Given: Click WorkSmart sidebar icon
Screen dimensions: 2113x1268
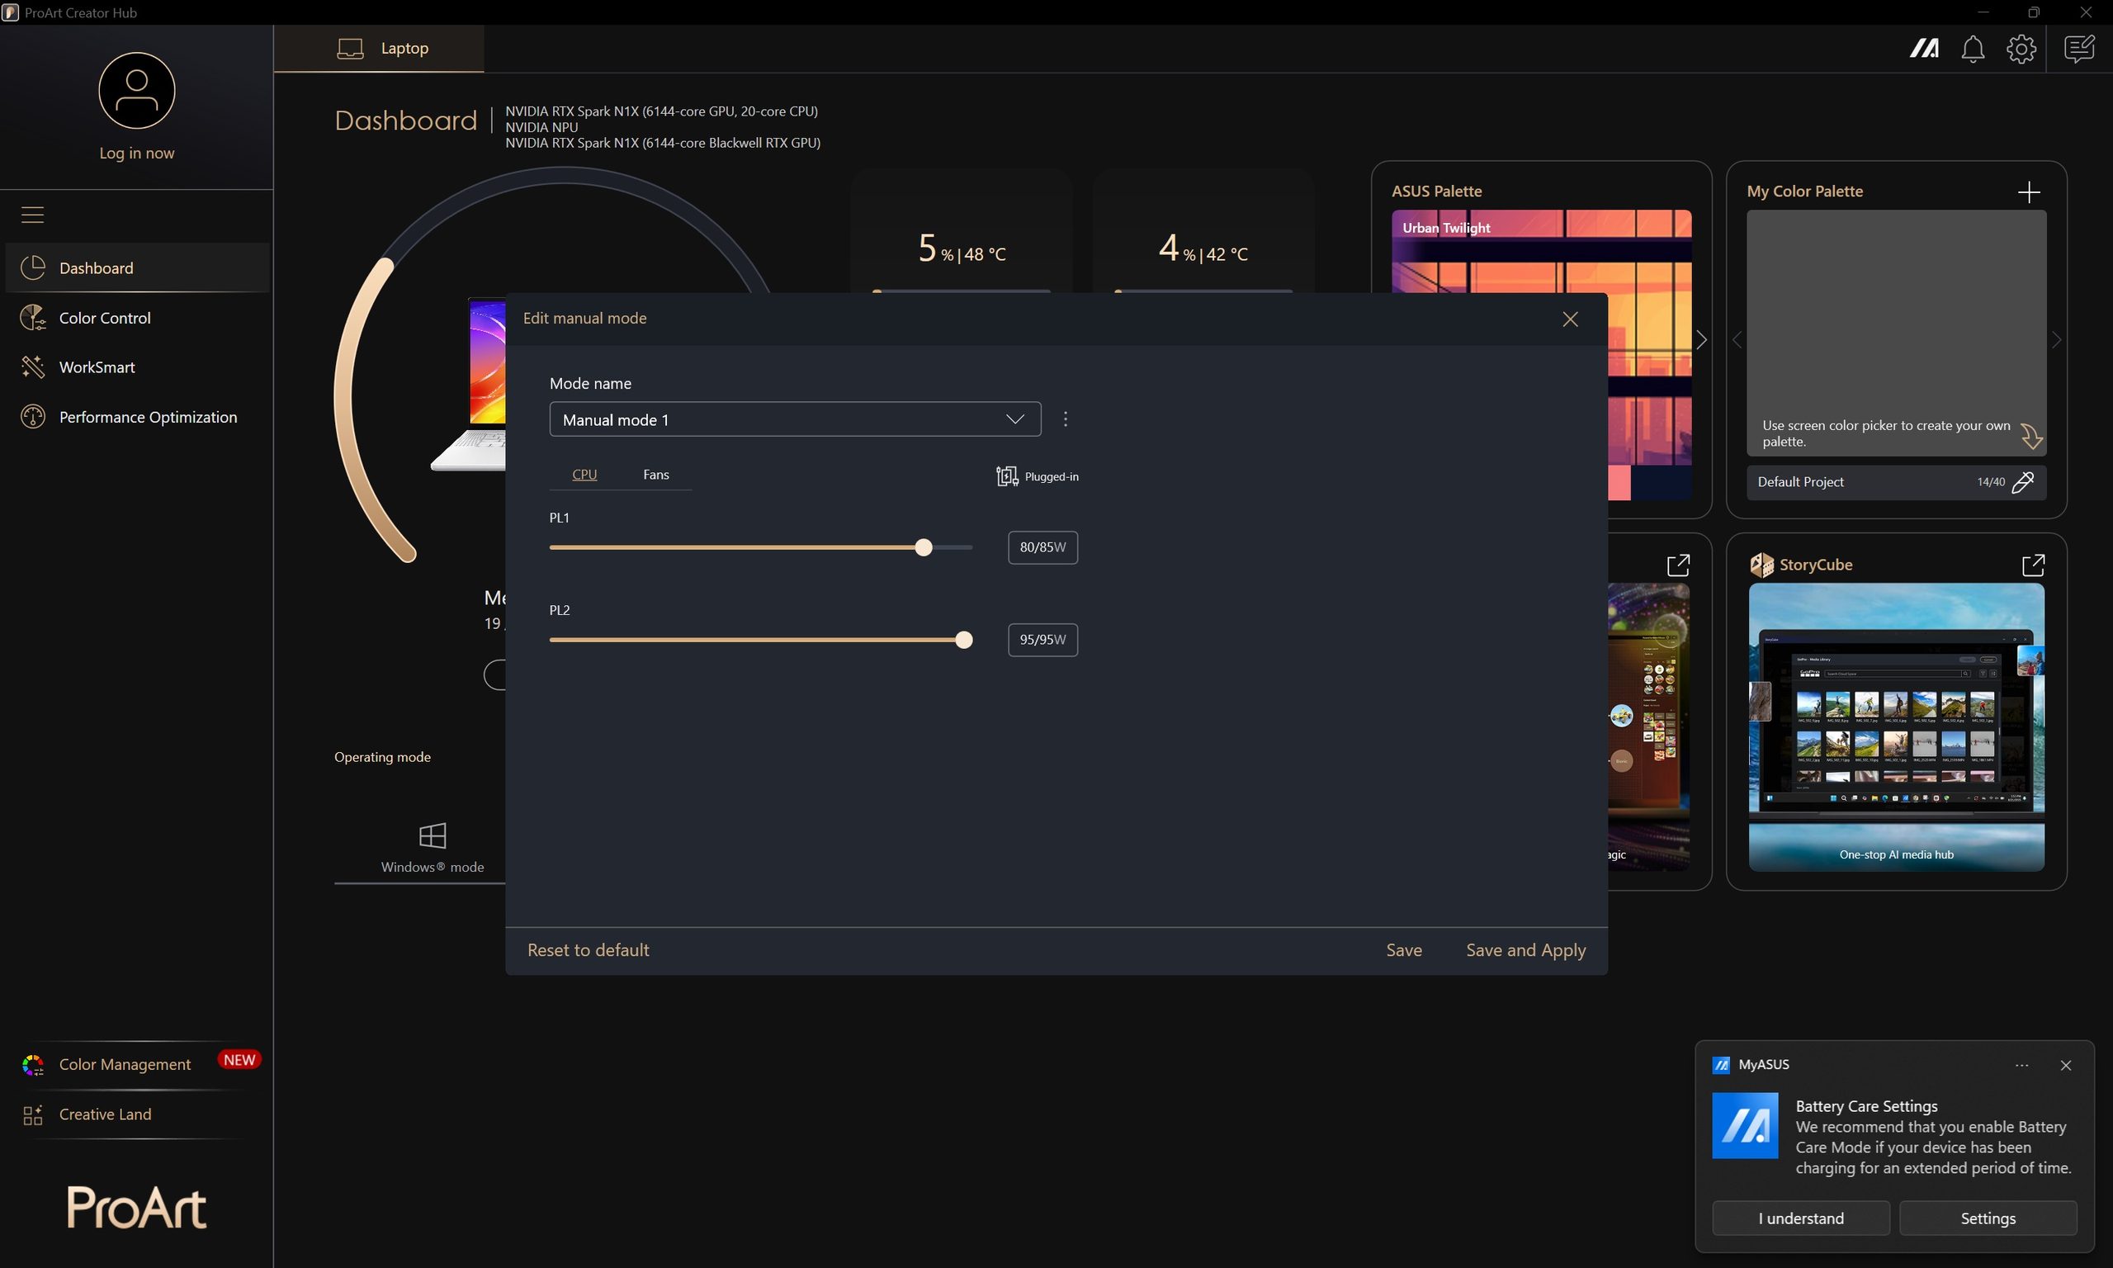Looking at the screenshot, I should coord(32,367).
